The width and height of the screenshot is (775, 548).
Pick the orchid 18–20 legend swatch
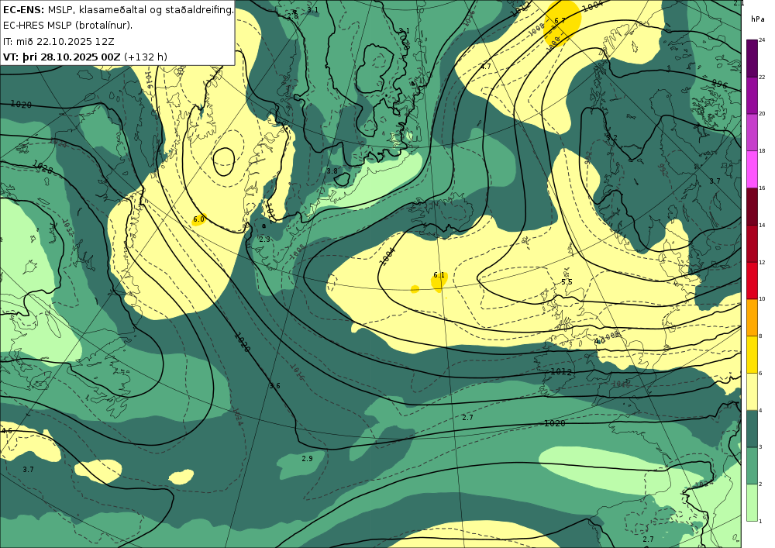click(752, 133)
